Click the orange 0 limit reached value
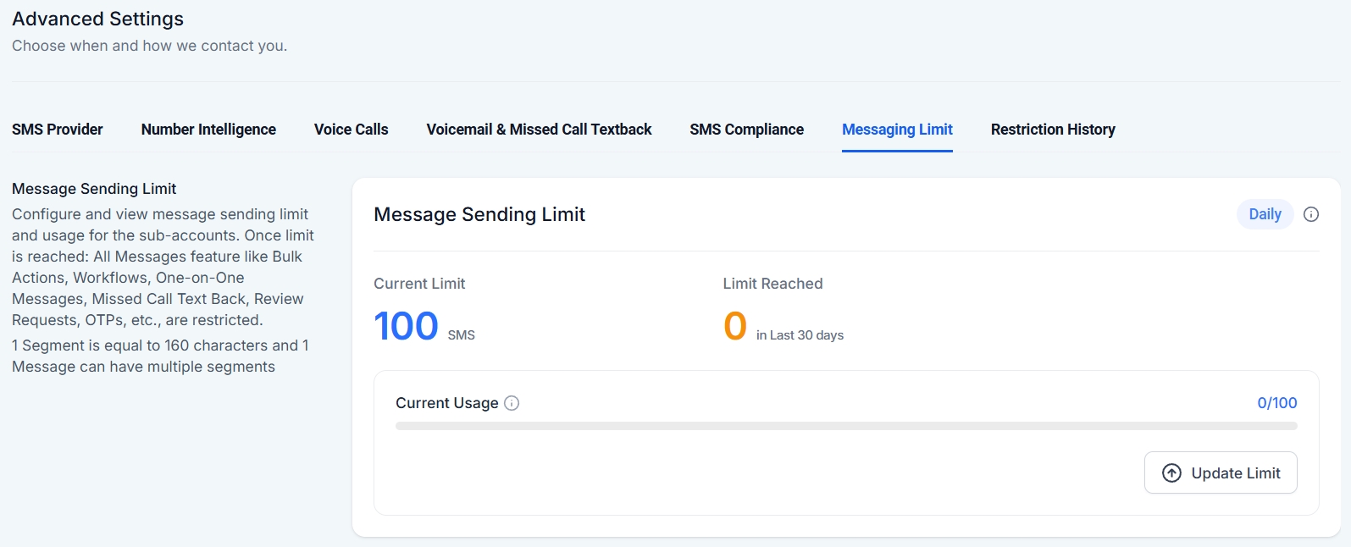This screenshot has width=1351, height=547. (x=735, y=326)
